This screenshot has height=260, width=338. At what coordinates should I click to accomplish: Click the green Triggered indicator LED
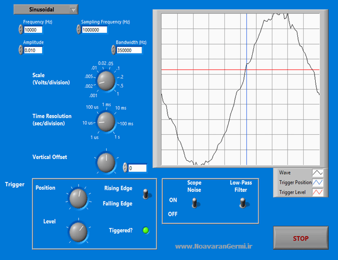[x=146, y=230]
